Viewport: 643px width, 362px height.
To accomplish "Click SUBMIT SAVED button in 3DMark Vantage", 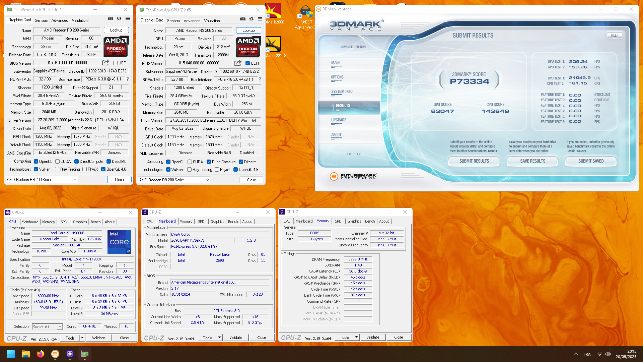I will click(591, 161).
